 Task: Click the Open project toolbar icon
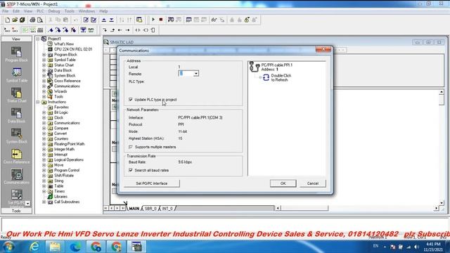click(15, 20)
